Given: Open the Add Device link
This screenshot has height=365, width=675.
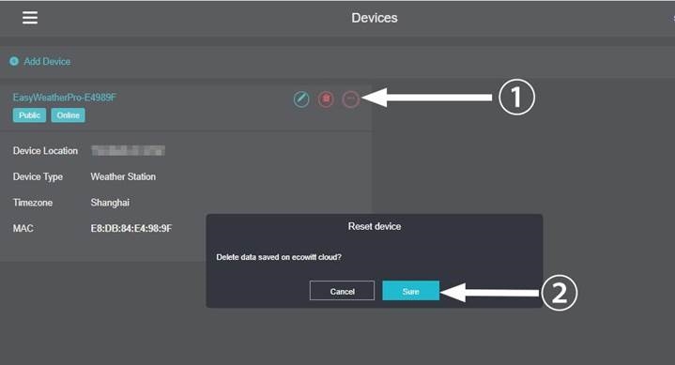Looking at the screenshot, I should click(x=47, y=62).
